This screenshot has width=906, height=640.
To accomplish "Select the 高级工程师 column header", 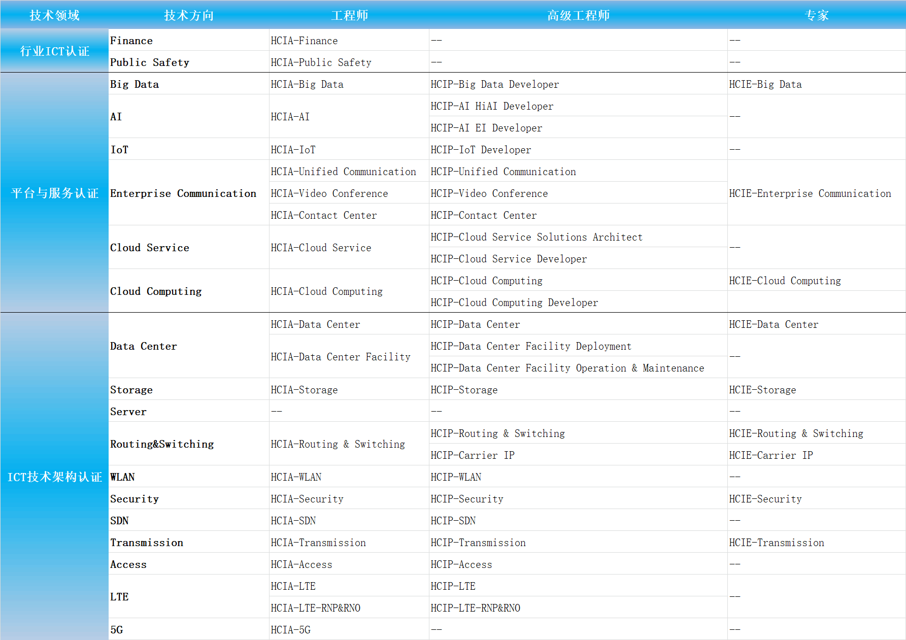I will click(578, 15).
